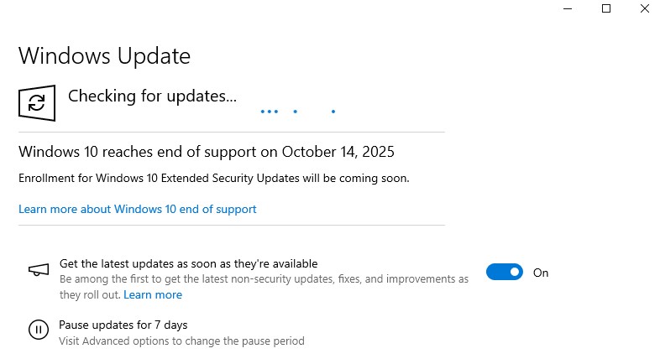Click the Checking for updates status text

(x=152, y=96)
